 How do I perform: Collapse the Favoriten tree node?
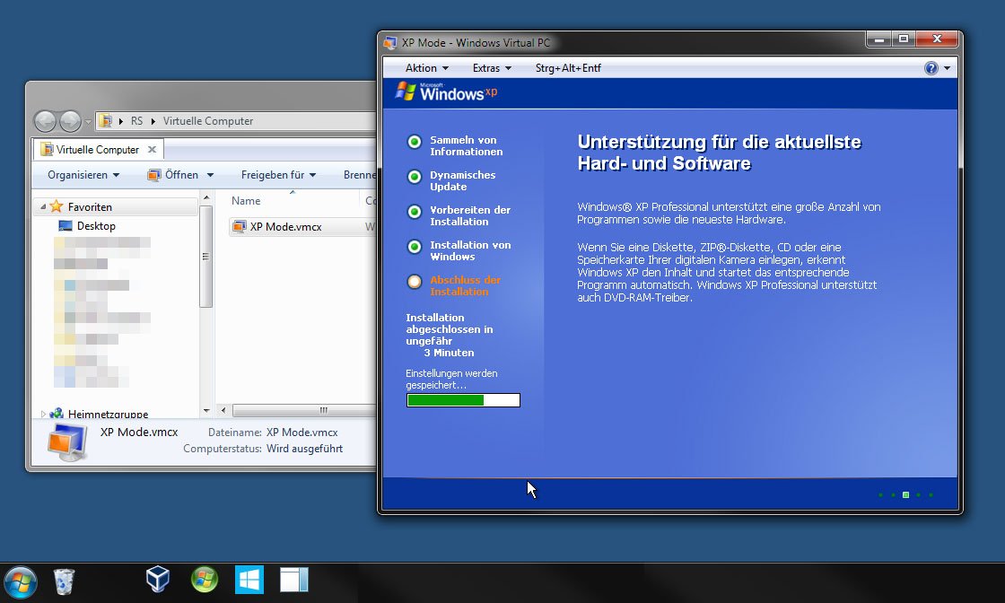43,206
